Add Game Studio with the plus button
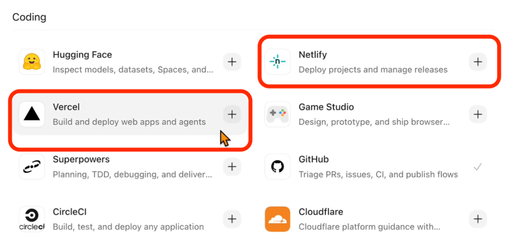This screenshot has height=250, width=524. [x=478, y=114]
